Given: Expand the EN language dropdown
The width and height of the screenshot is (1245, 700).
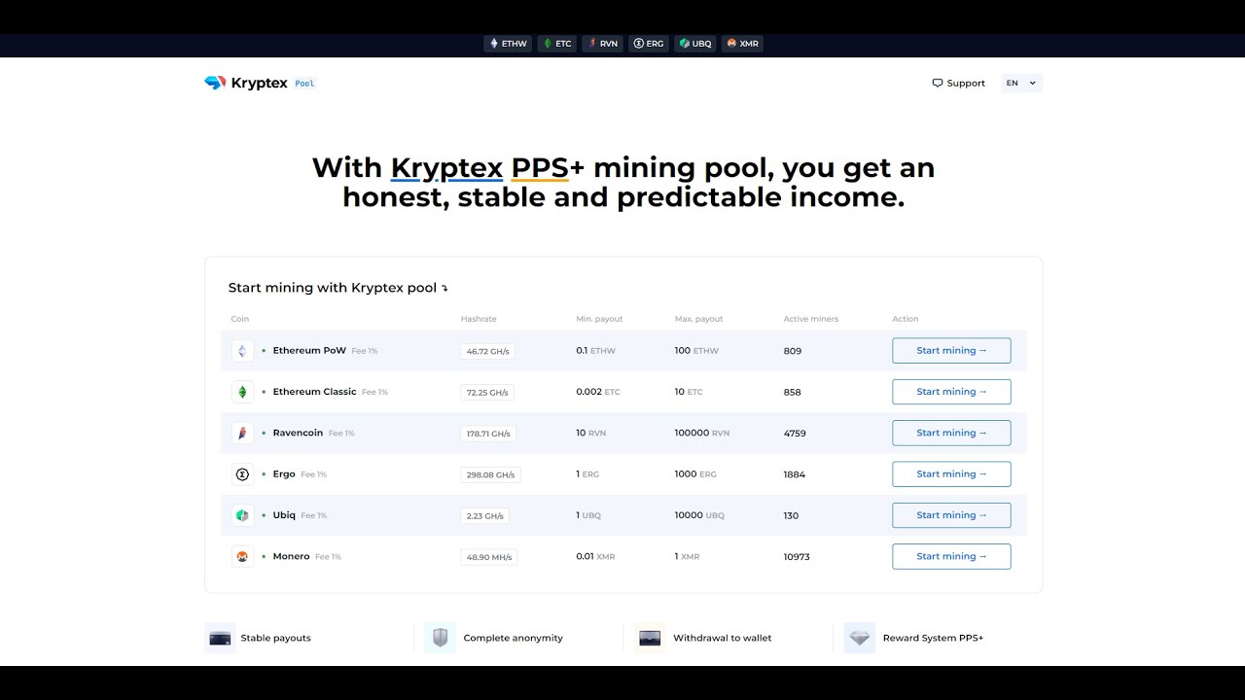Looking at the screenshot, I should click(x=1022, y=83).
